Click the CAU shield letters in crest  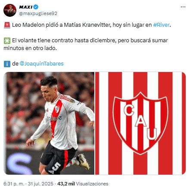tap(141, 122)
